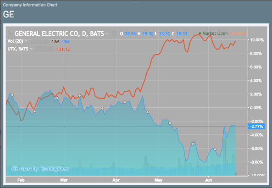Click the 8.00% axis label

click(x=256, y=53)
